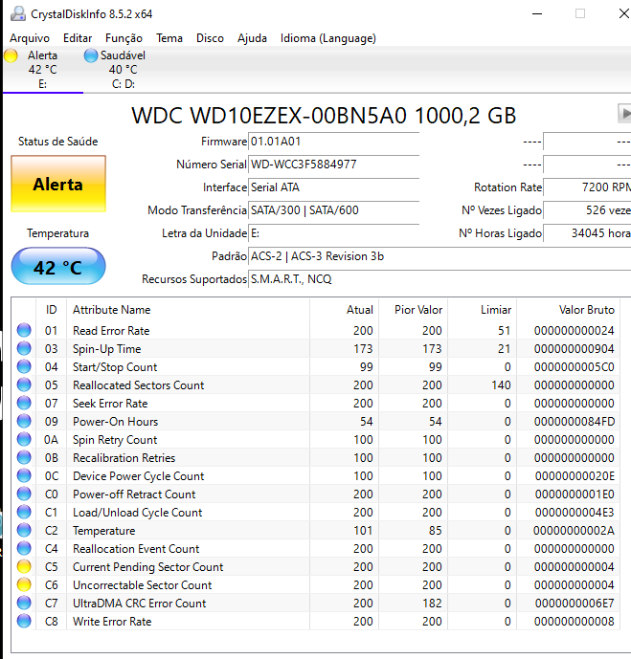This screenshot has width=631, height=659.
Task: Click the serial number field WD-WCC3F5884977
Action: (x=333, y=165)
